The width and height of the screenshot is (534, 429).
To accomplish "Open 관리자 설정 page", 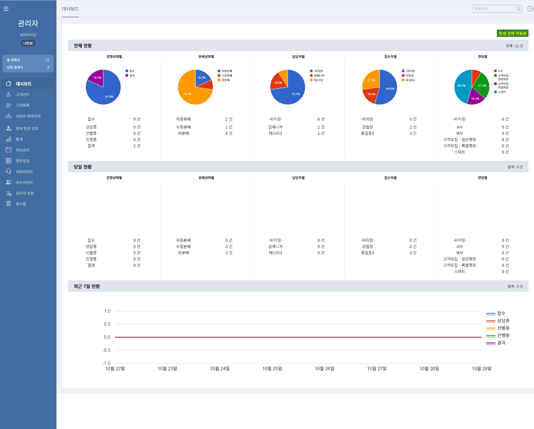I will (x=25, y=193).
